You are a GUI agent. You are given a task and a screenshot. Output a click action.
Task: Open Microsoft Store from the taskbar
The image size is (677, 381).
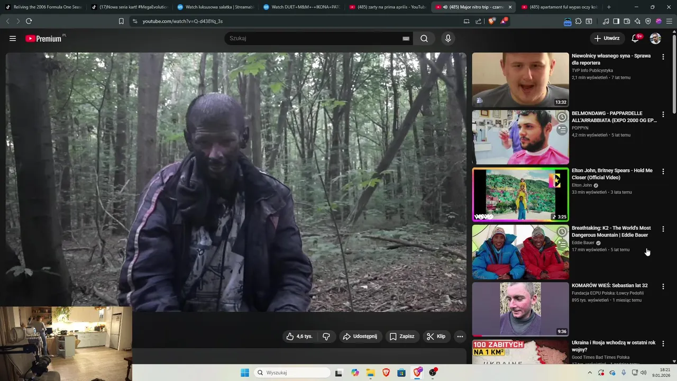tap(401, 373)
